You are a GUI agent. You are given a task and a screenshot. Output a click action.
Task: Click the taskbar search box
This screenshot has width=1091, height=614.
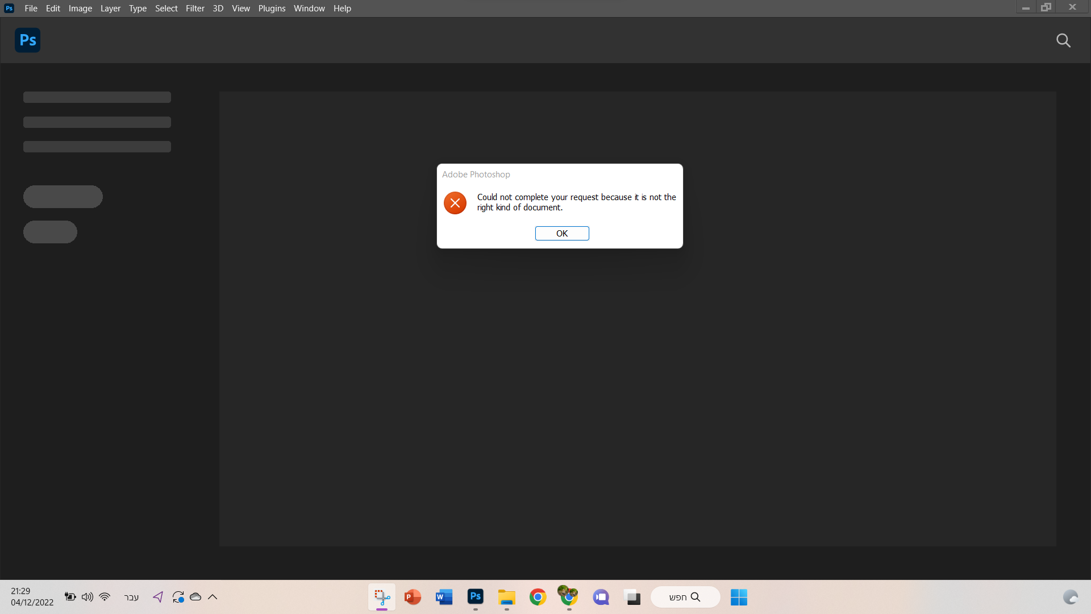coord(685,597)
